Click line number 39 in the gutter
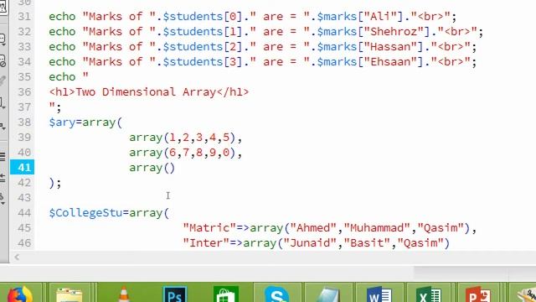Screen dimensions: 536x302 pyautogui.click(x=24, y=138)
